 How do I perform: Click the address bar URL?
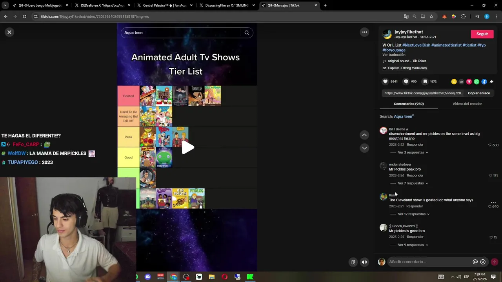click(x=95, y=16)
